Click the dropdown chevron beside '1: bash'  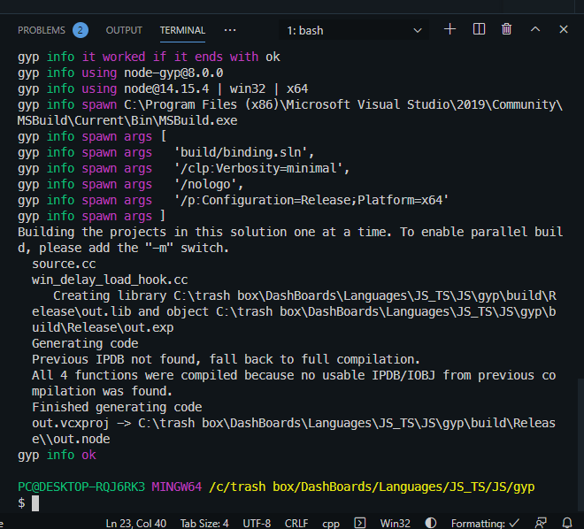[418, 30]
